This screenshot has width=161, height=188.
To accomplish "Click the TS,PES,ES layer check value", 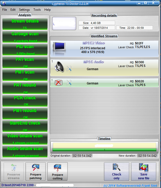I will point(142,47).
